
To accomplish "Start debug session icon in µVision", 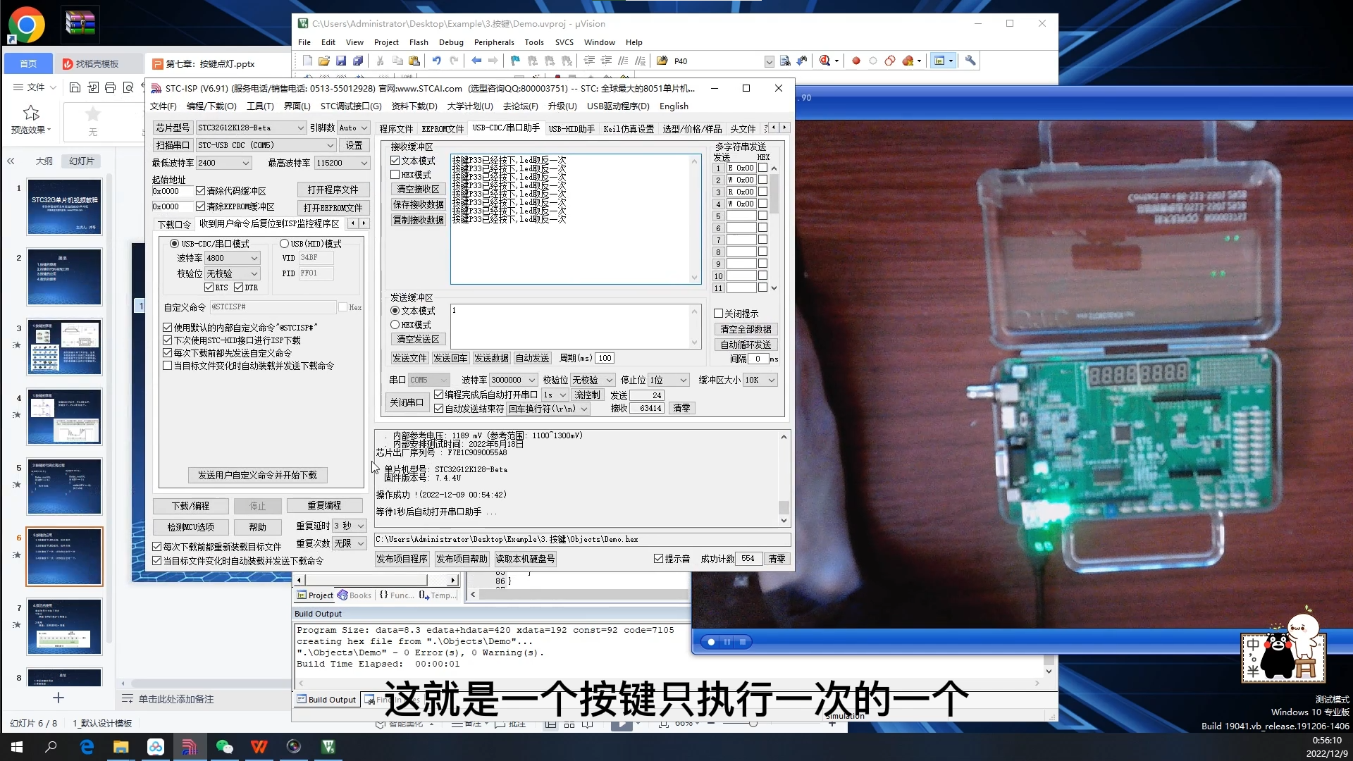I will (x=825, y=61).
